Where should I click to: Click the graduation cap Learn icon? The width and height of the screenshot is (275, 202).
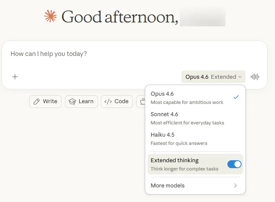(x=72, y=102)
